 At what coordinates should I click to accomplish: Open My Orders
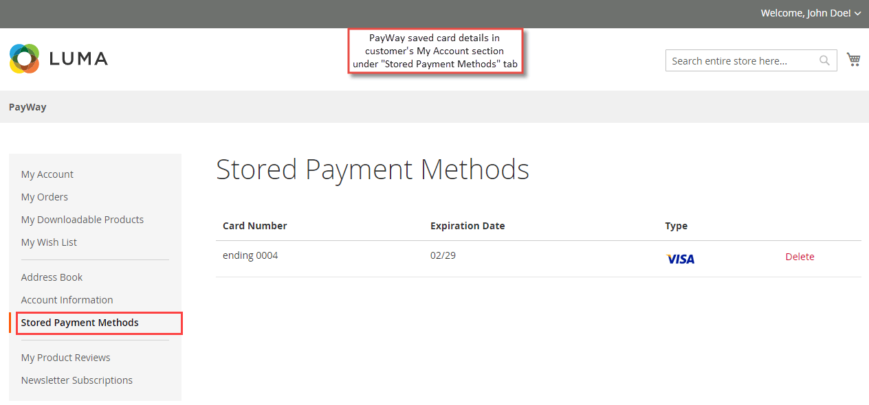tap(44, 196)
